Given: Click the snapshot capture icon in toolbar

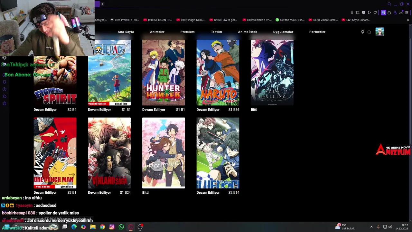Looking at the screenshot, I should coord(358,13).
